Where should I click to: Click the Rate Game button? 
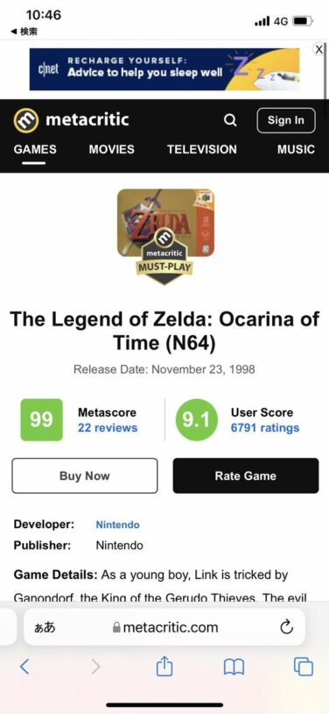click(245, 475)
